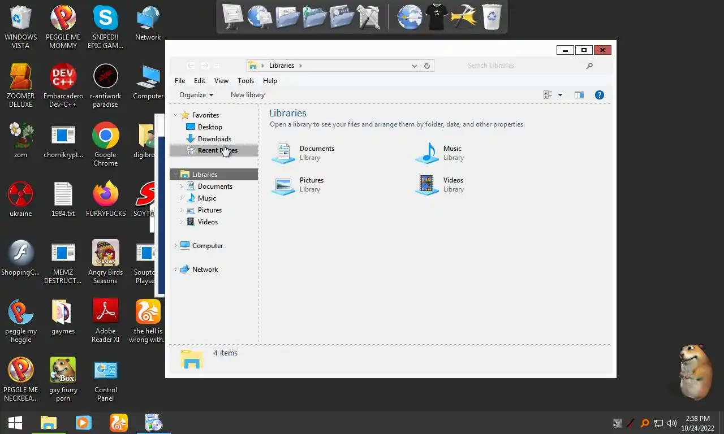This screenshot has height=434, width=724.
Task: Expand Music node in navigation tree
Action: click(x=182, y=198)
